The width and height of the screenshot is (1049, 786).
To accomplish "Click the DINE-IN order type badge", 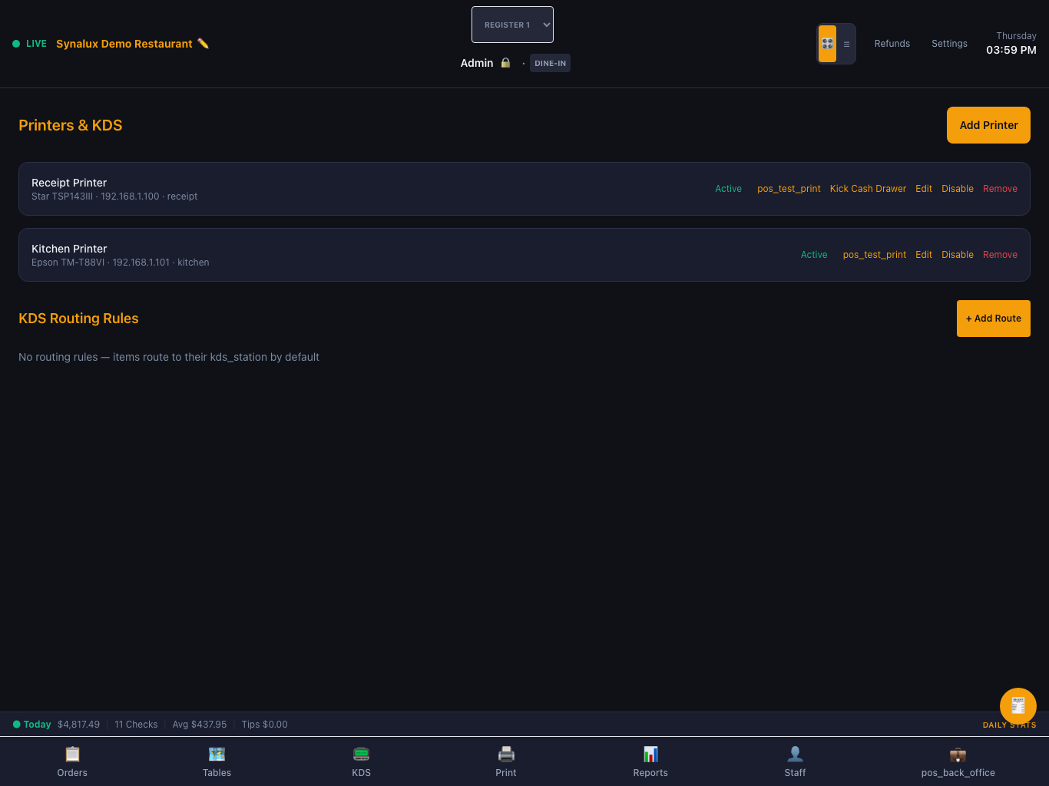I will pyautogui.click(x=550, y=64).
